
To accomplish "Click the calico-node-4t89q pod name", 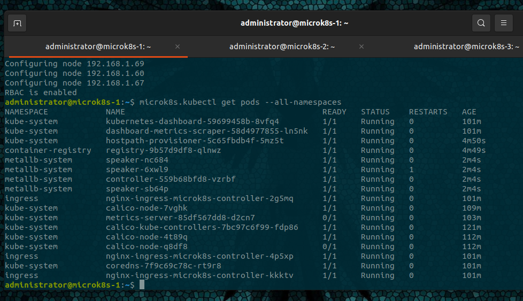I will 147,237.
